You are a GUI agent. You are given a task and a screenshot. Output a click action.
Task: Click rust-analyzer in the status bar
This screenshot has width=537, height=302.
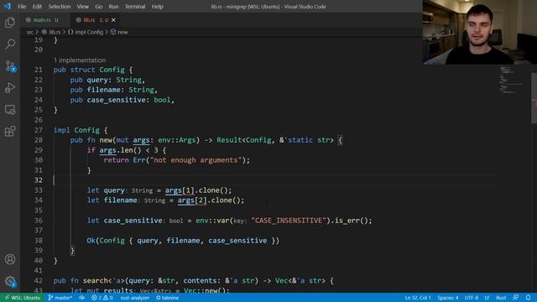(x=134, y=298)
